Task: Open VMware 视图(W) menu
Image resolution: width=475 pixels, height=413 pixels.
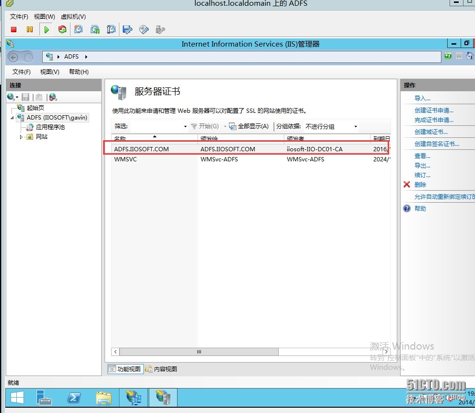Action: pos(44,17)
